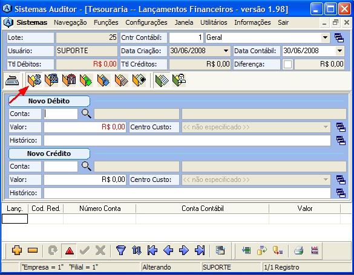Click the Novo Crédito button
This screenshot has height=275, width=354.
click(49, 154)
